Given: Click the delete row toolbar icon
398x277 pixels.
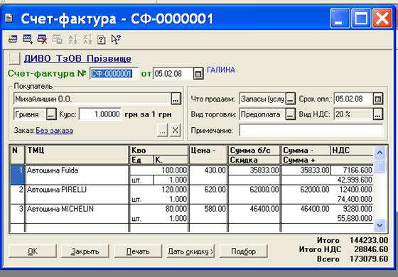Looking at the screenshot, I should tap(43, 39).
